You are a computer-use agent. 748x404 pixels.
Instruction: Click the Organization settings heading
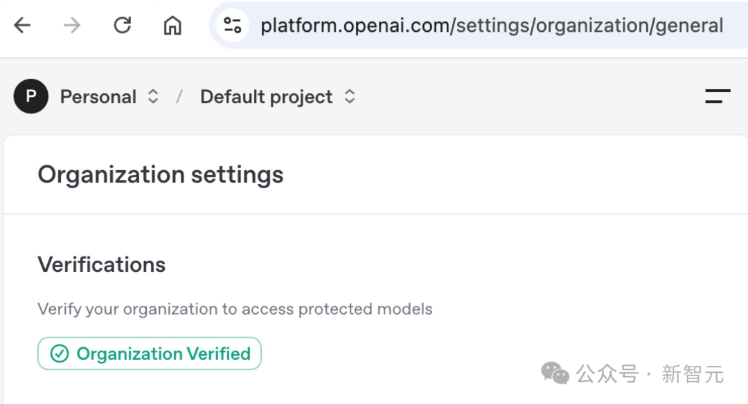point(161,174)
